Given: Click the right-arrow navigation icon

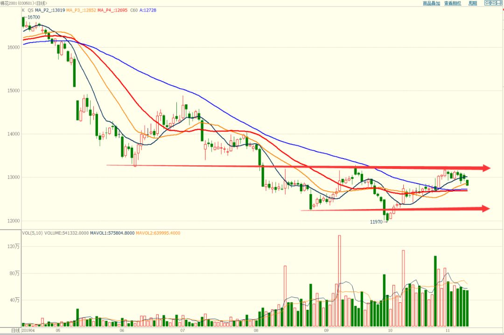Looking at the screenshot, I should 493,3.
